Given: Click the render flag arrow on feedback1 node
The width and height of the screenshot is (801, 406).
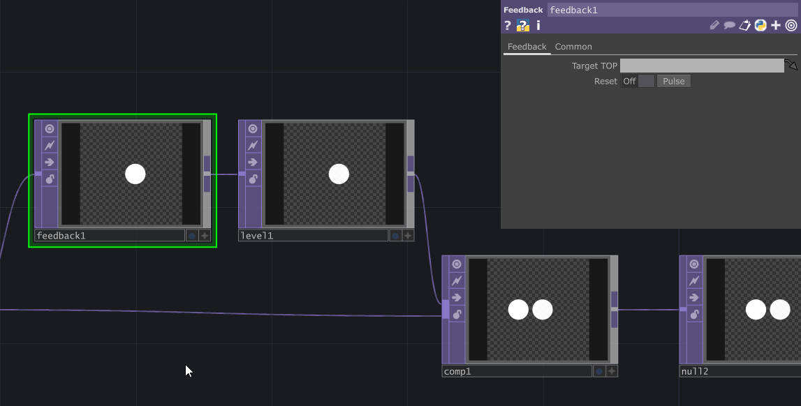Looking at the screenshot, I should tap(47, 162).
